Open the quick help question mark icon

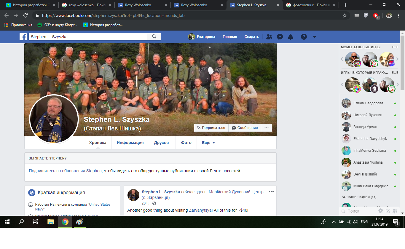[x=304, y=37]
